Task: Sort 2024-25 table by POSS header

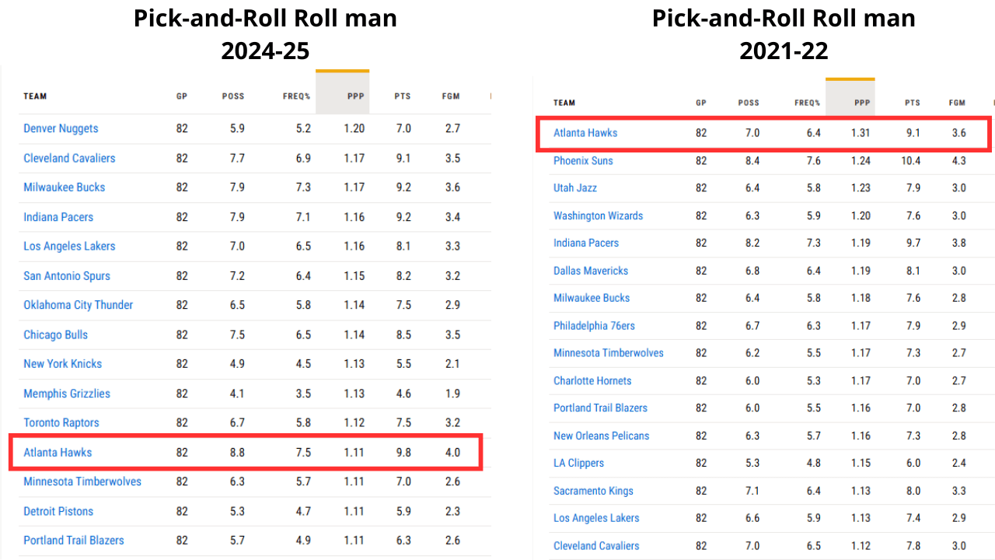Action: click(232, 96)
